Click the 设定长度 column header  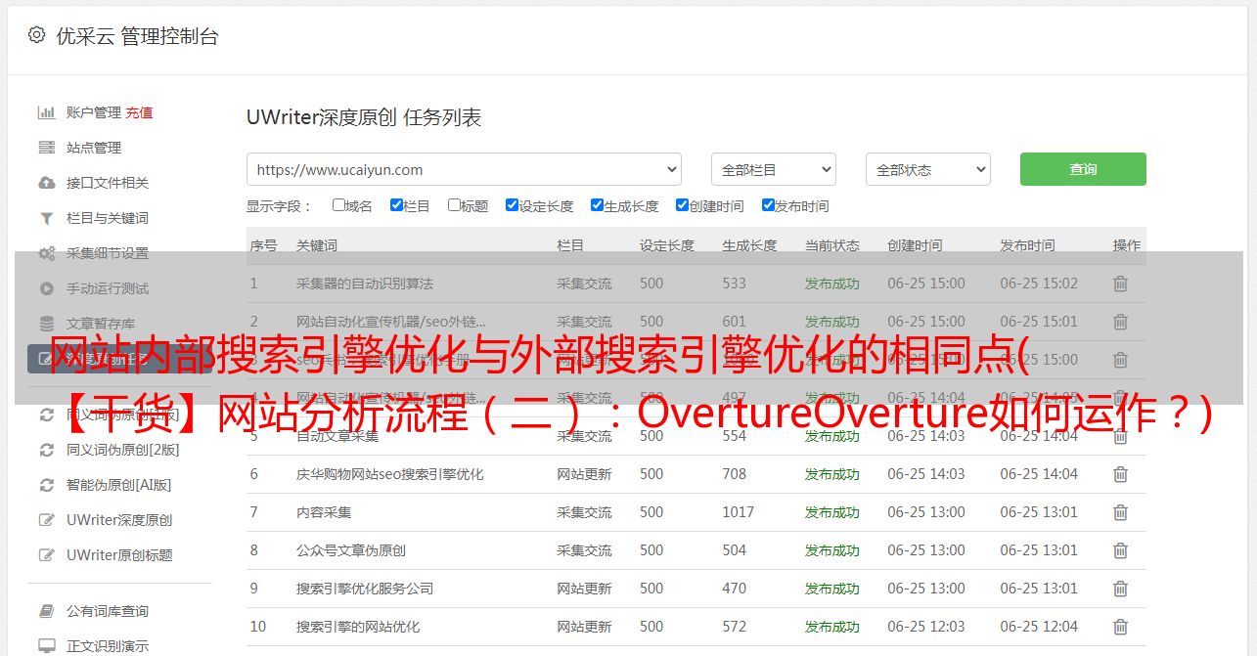point(667,246)
